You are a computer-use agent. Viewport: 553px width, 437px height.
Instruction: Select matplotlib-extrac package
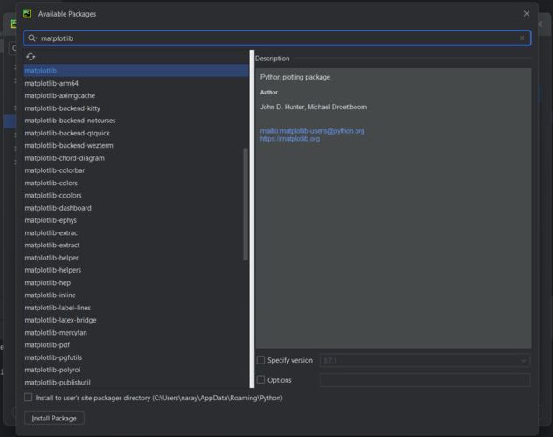point(135,233)
